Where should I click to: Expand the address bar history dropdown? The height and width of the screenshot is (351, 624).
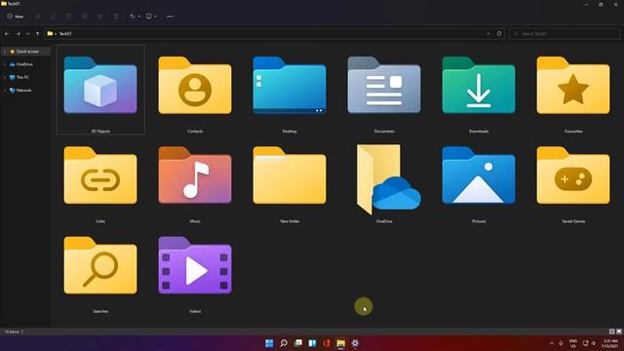pos(488,34)
